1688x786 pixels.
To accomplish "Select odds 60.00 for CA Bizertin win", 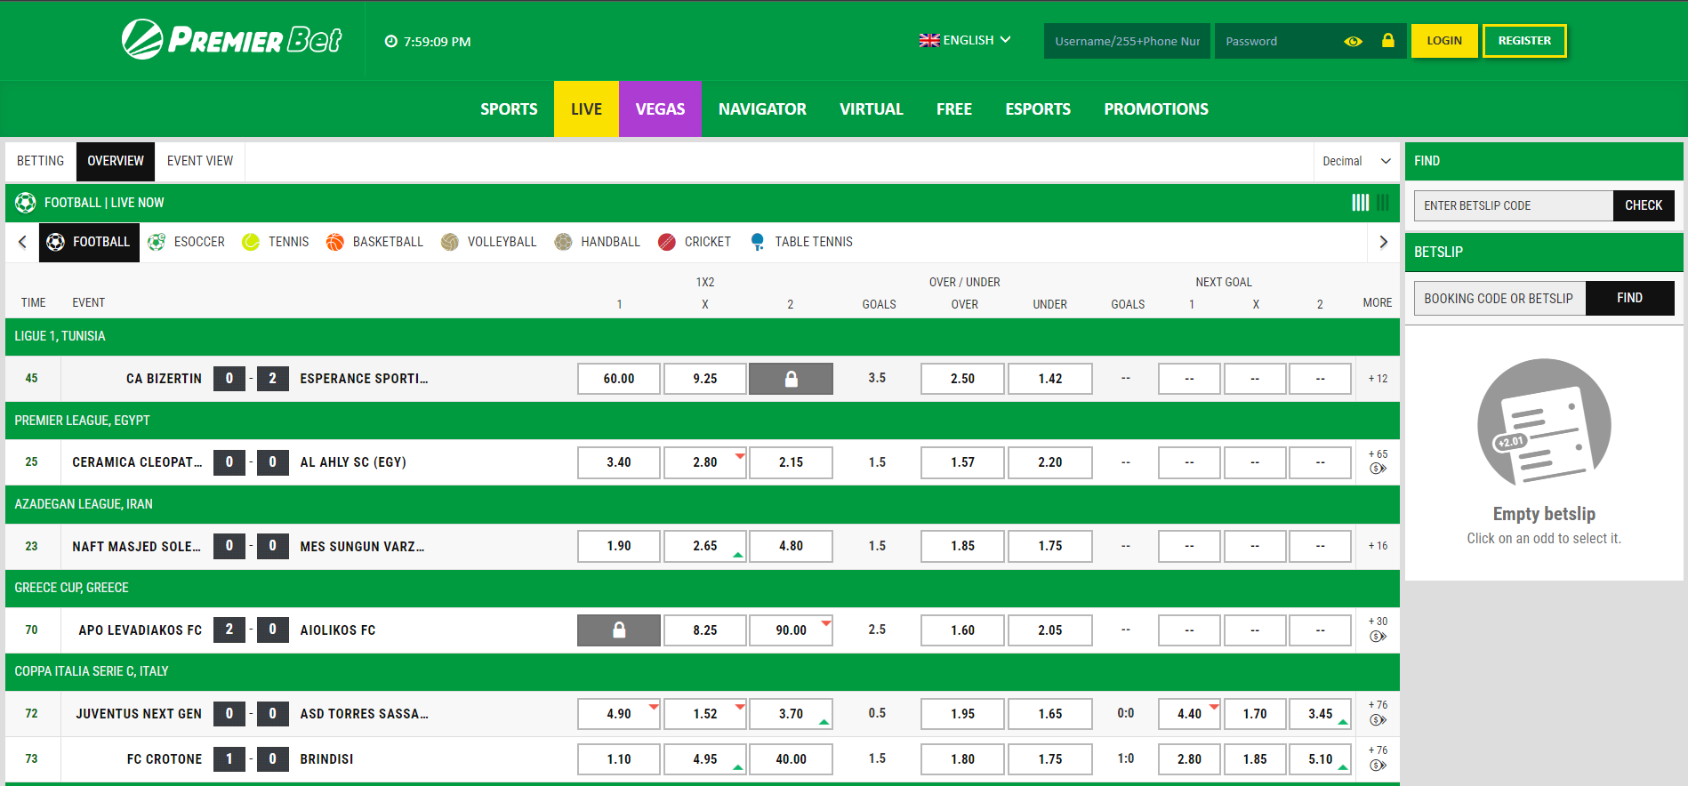I will (x=619, y=379).
